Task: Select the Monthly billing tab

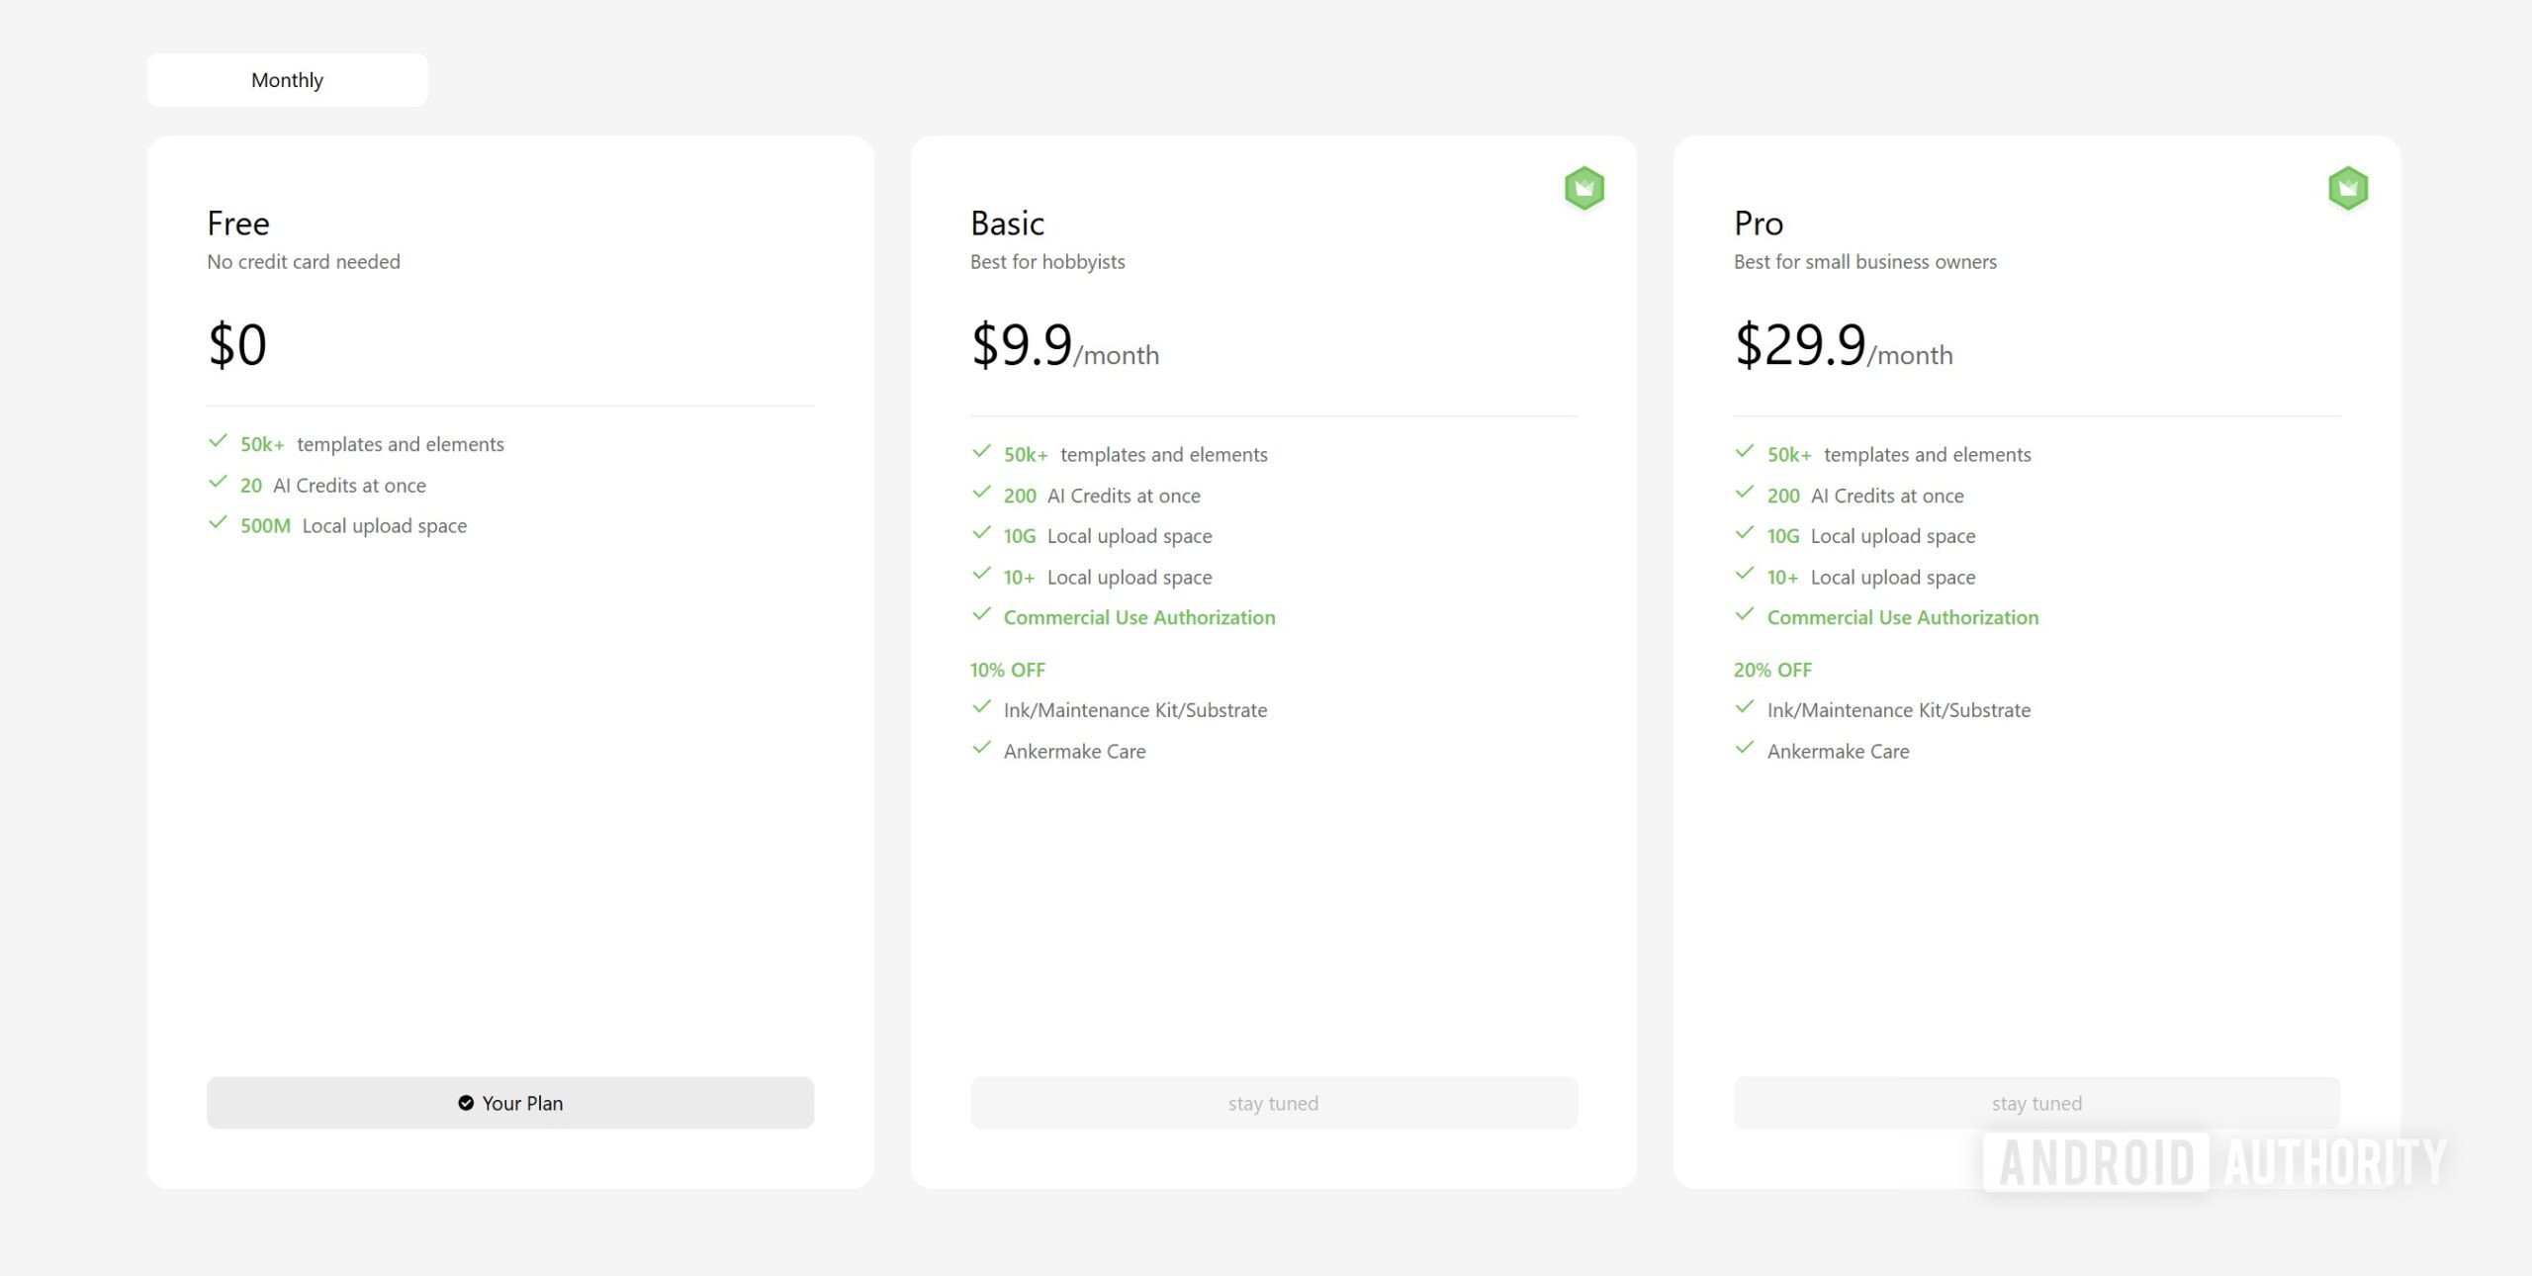Action: [287, 80]
